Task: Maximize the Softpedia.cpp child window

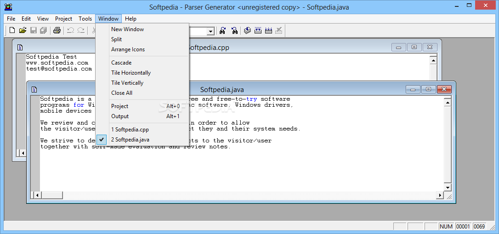Action: tap(414, 47)
